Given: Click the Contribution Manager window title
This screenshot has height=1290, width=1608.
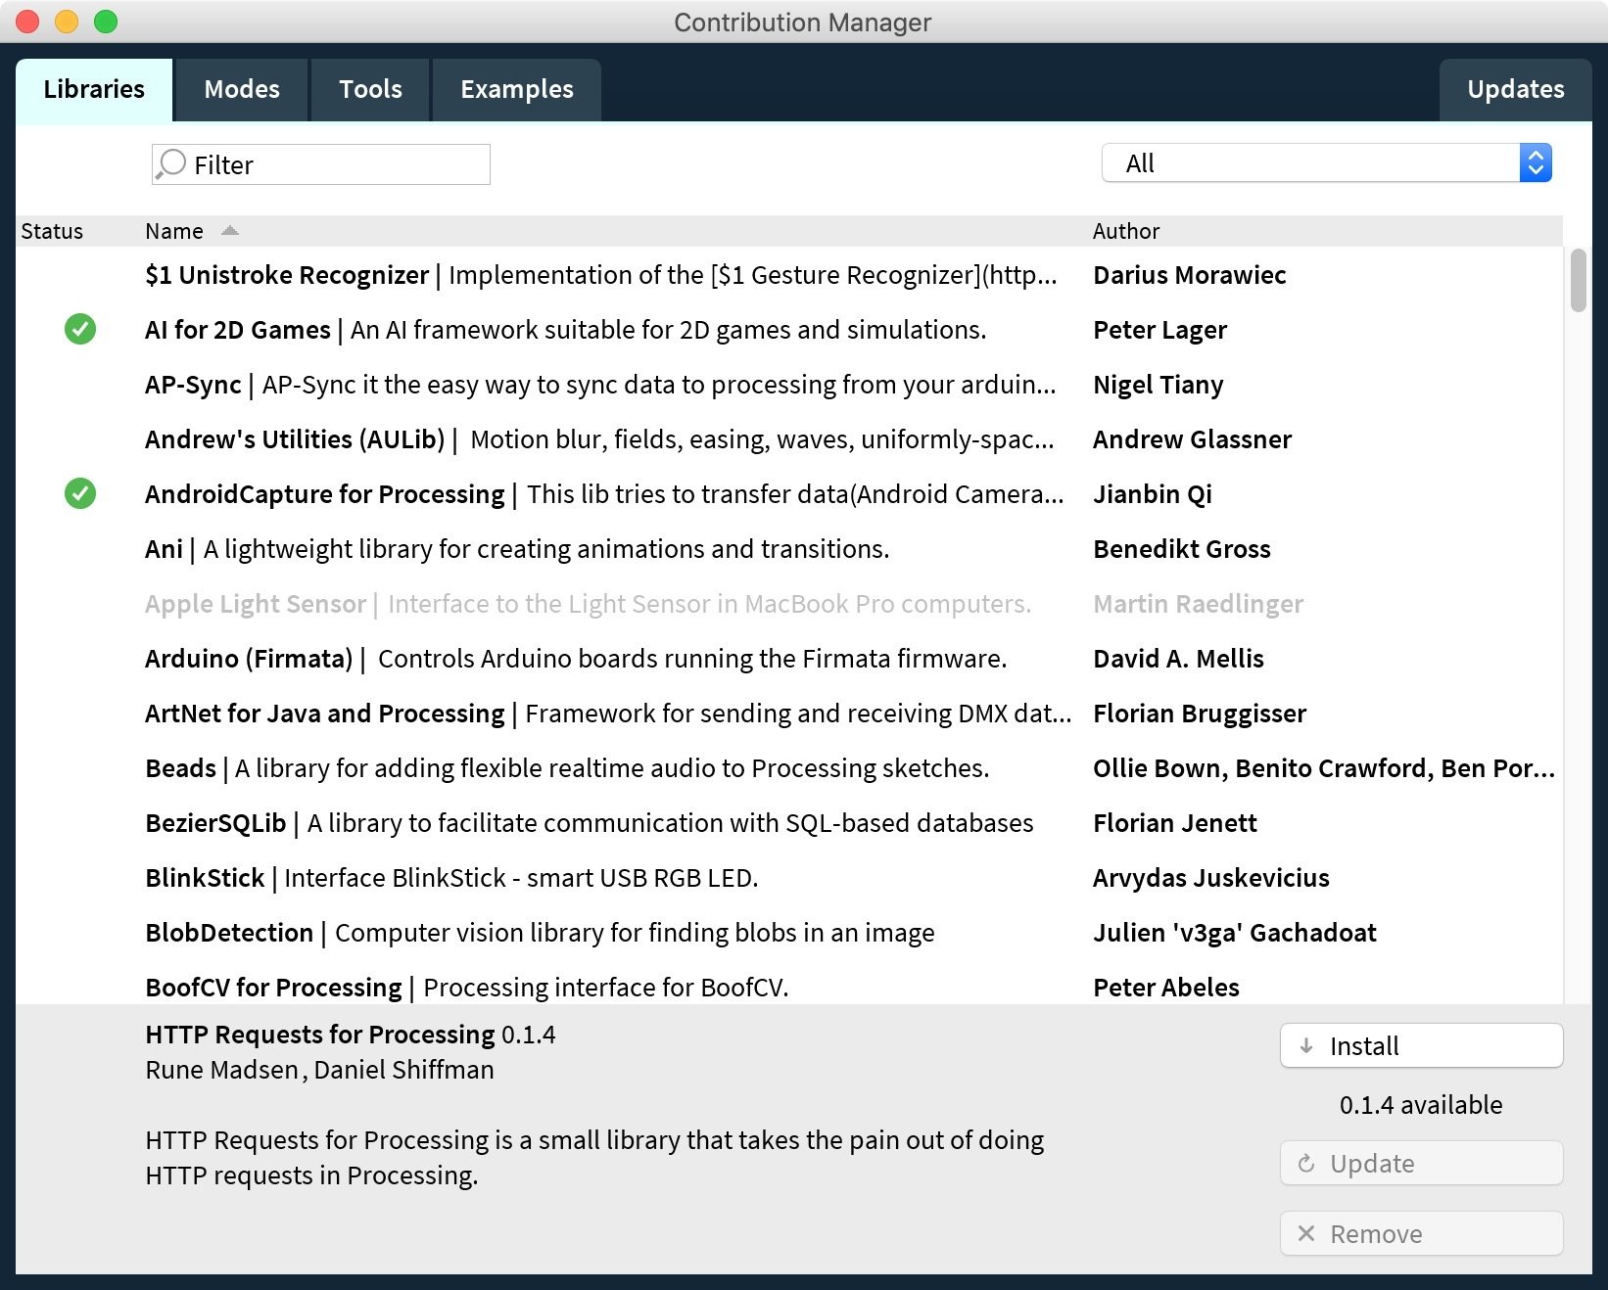Looking at the screenshot, I should tap(803, 22).
